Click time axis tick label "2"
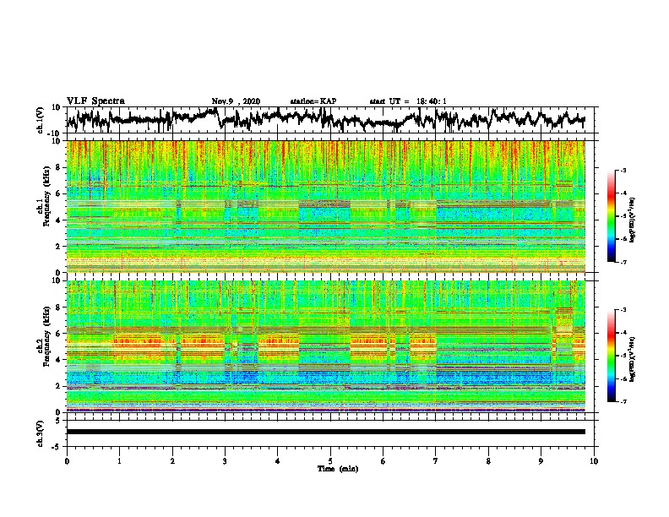The width and height of the screenshot is (669, 517). point(172,461)
